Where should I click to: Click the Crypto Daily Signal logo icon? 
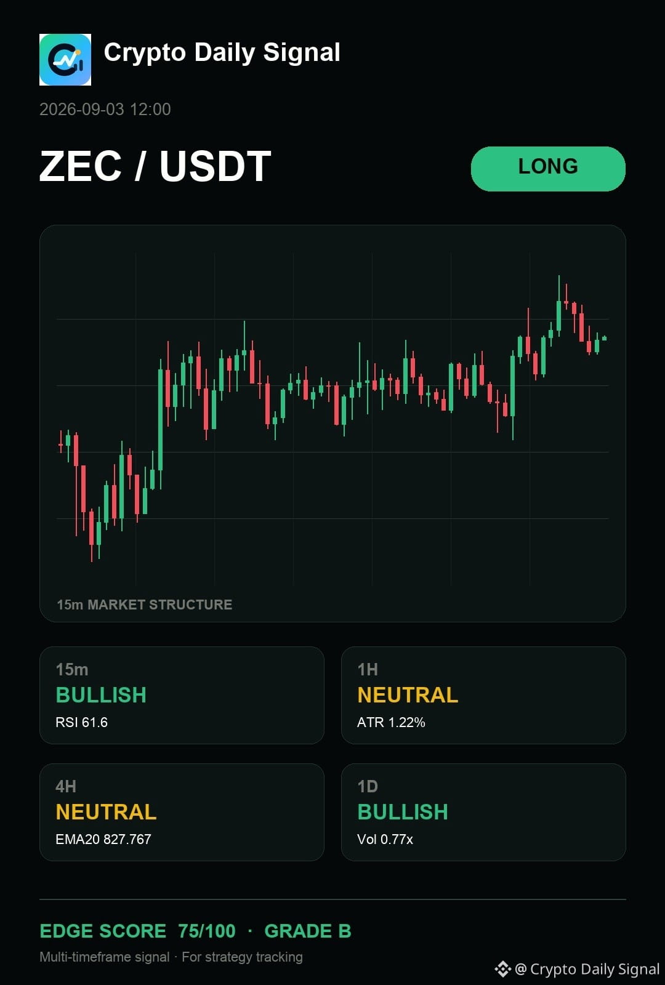point(65,60)
